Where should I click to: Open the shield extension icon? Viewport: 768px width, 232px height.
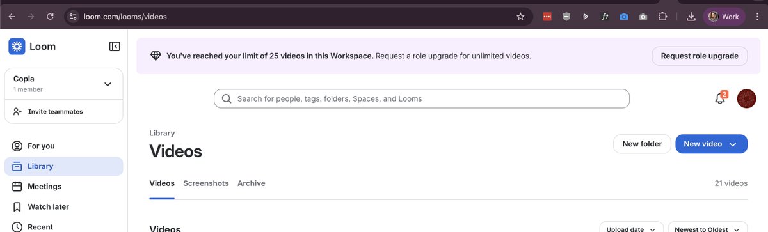(x=566, y=17)
